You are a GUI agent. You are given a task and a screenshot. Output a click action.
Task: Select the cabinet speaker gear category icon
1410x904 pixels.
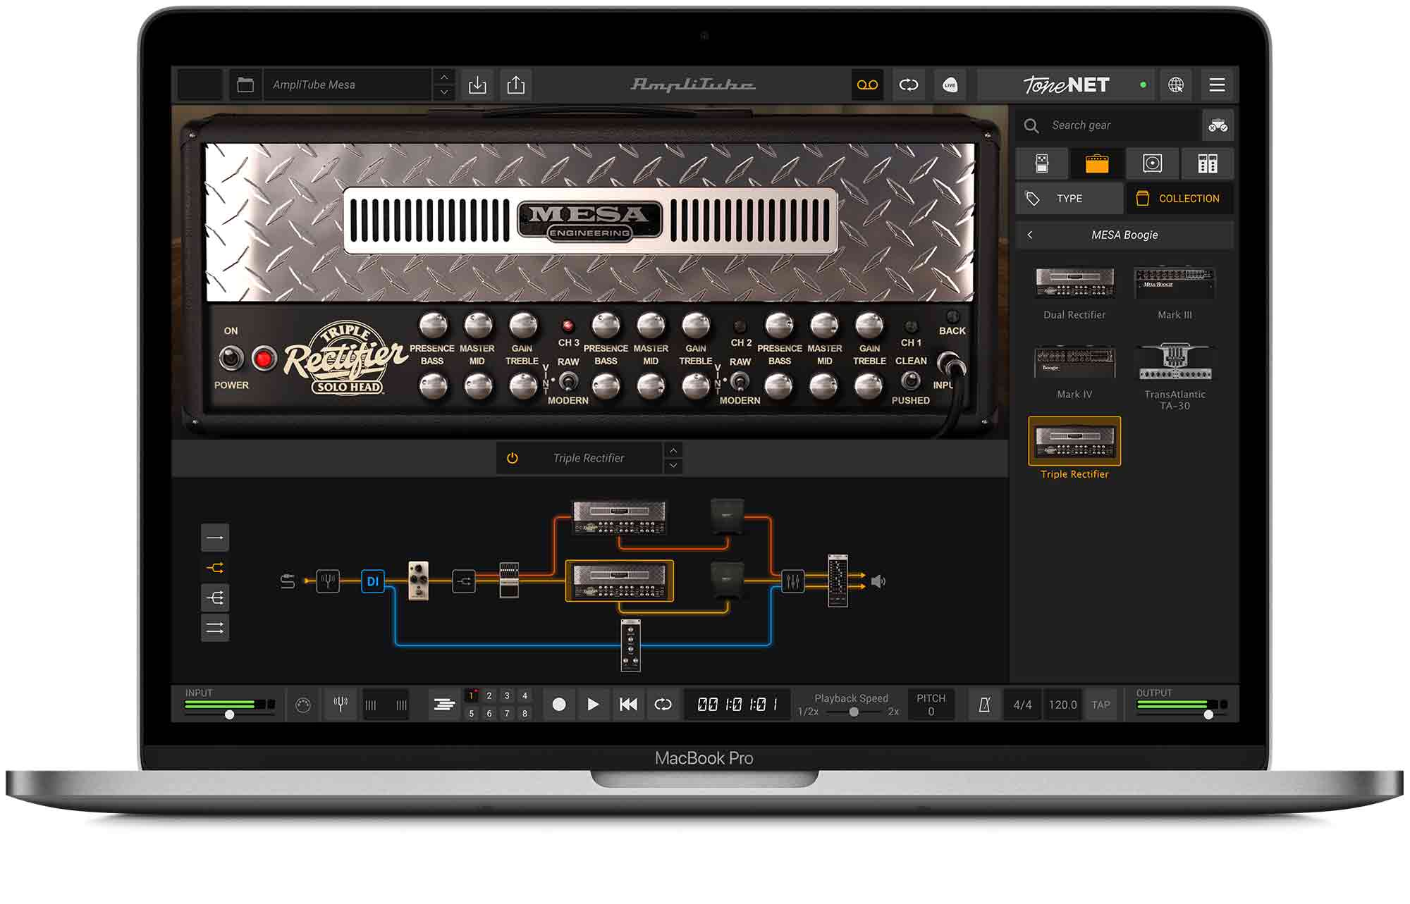point(1152,163)
